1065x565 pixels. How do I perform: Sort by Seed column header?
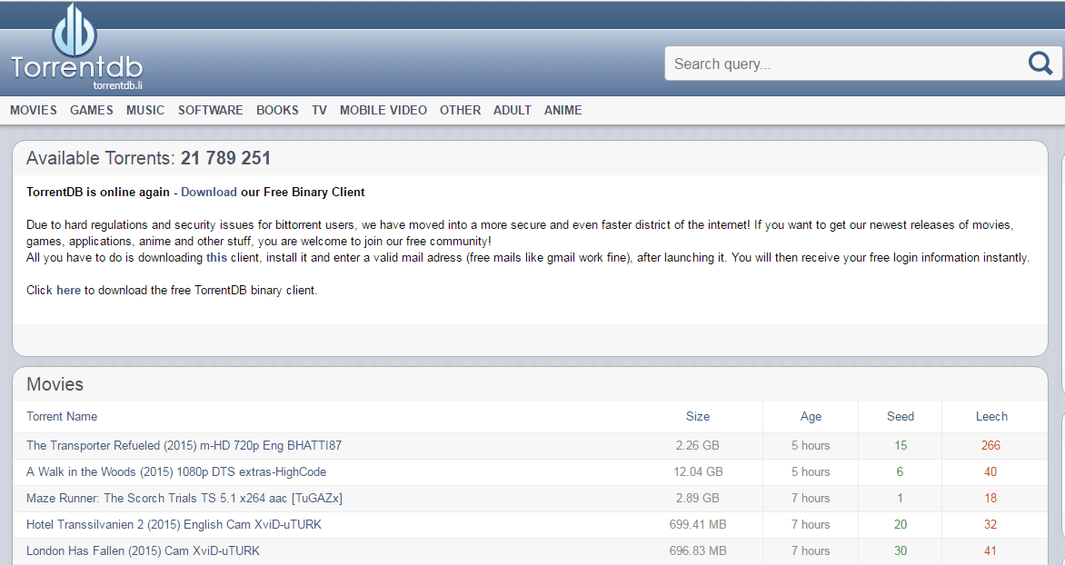coord(901,416)
